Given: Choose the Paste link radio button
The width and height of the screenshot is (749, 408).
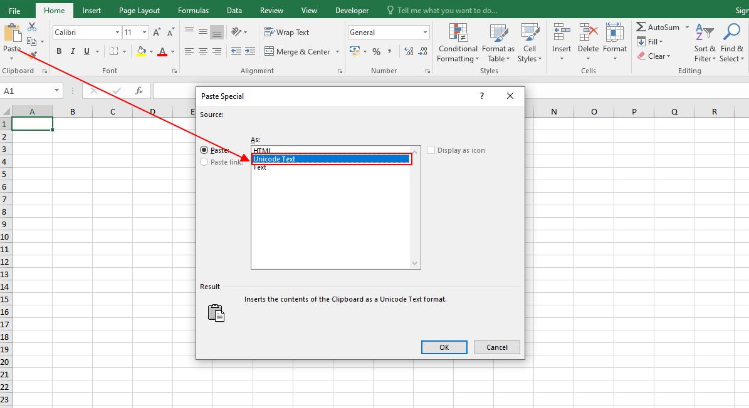Looking at the screenshot, I should 204,161.
